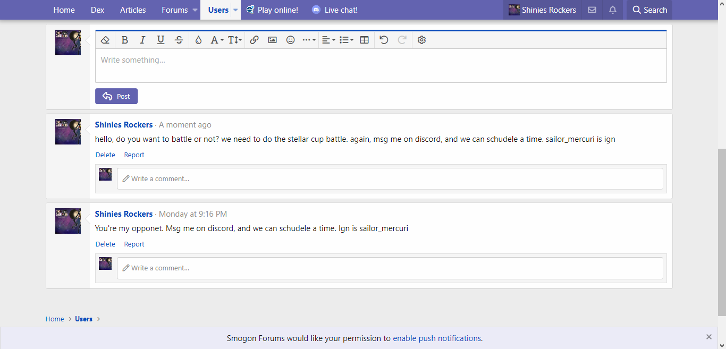This screenshot has height=349, width=726.
Task: Delete the Monday at 9:16 PM post
Action: (105, 244)
